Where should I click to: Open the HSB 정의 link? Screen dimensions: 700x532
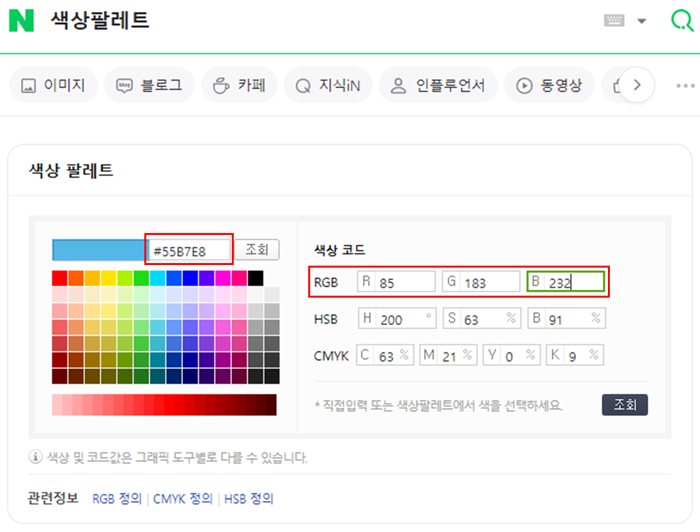point(249,499)
